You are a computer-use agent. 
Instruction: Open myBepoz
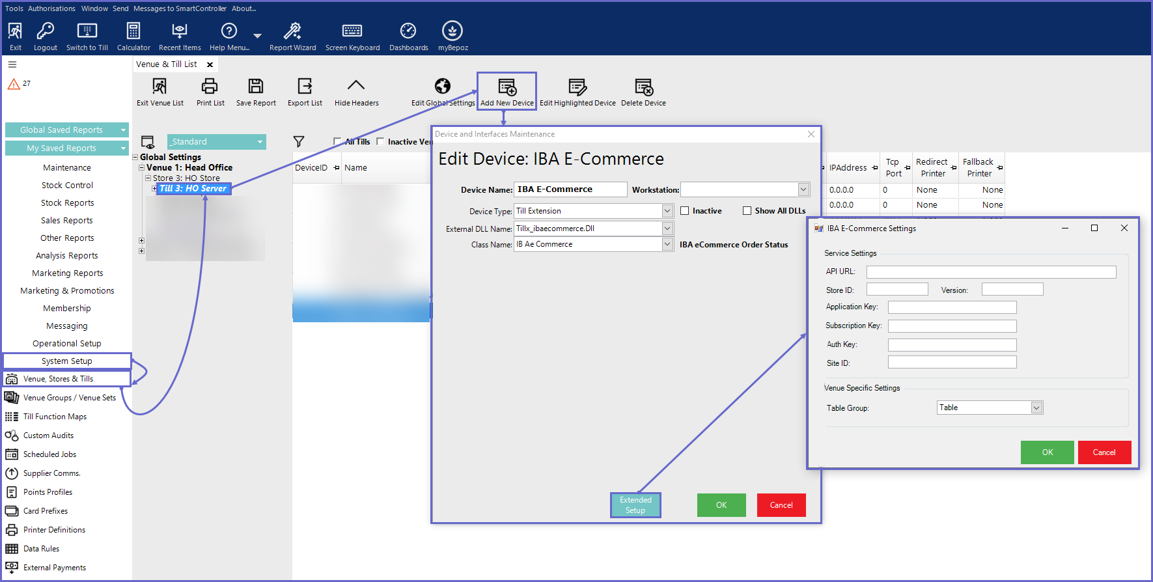pyautogui.click(x=452, y=36)
